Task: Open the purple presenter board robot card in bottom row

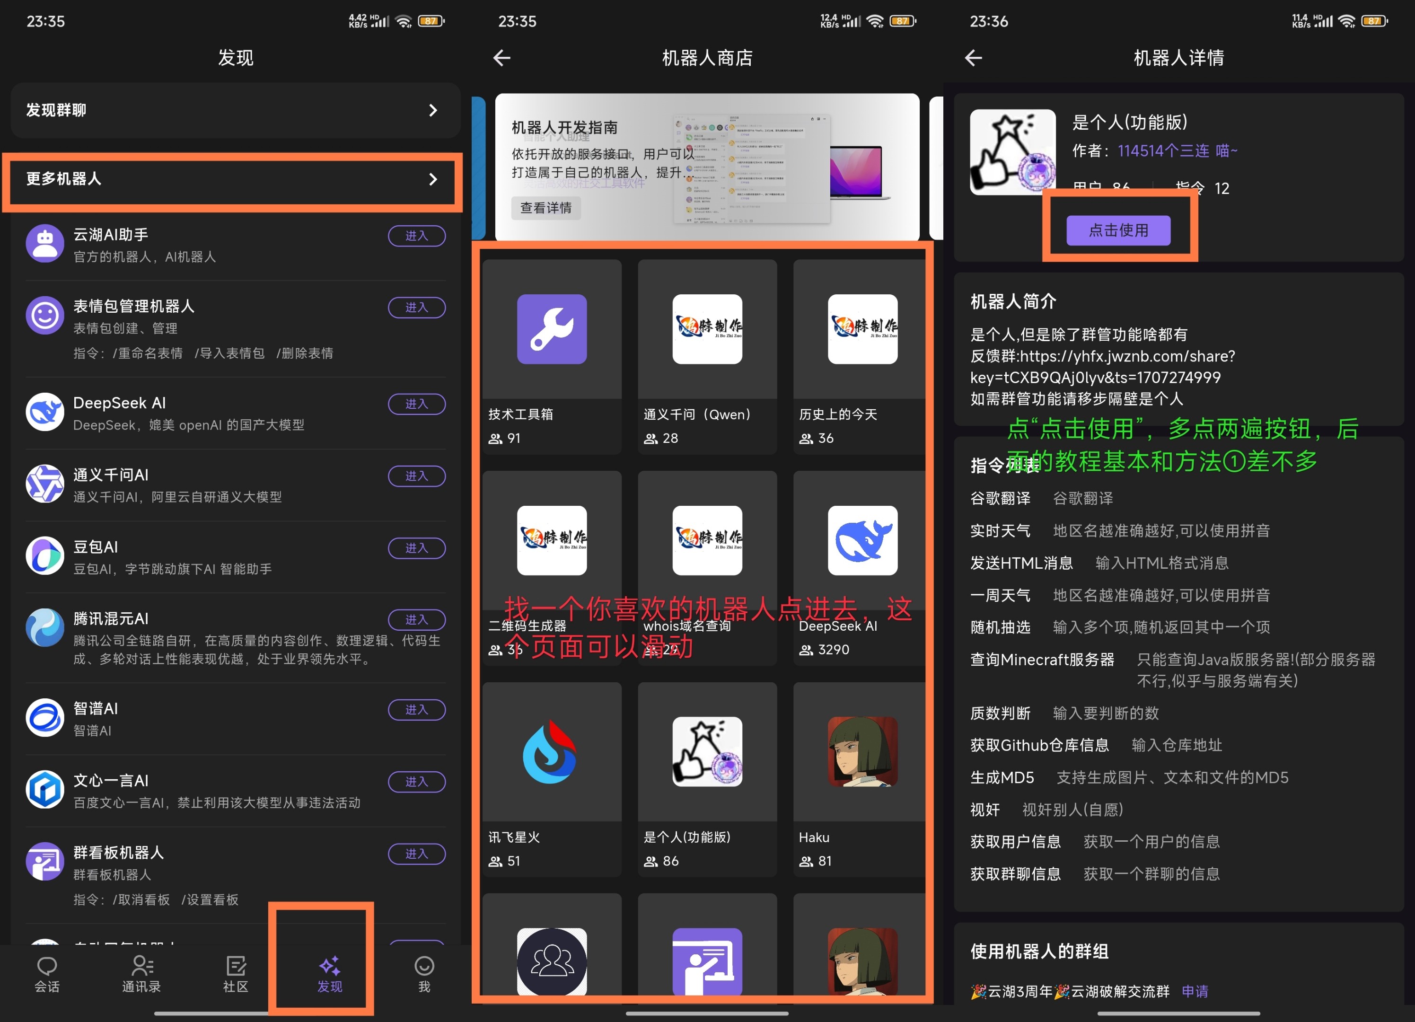Action: point(707,945)
